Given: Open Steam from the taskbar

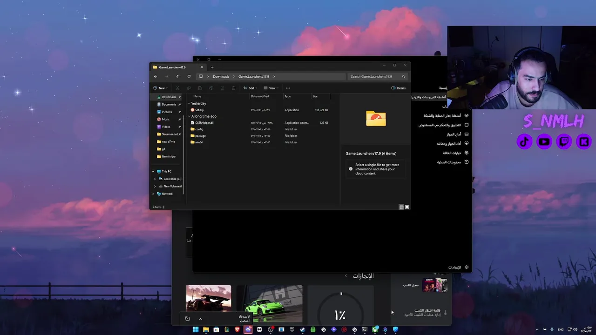Looking at the screenshot, I should click(302, 329).
